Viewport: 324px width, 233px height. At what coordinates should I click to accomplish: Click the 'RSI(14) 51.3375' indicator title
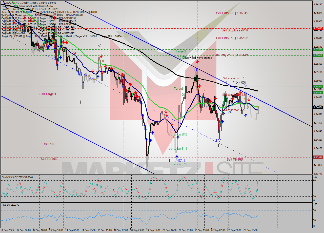click(x=10, y=205)
